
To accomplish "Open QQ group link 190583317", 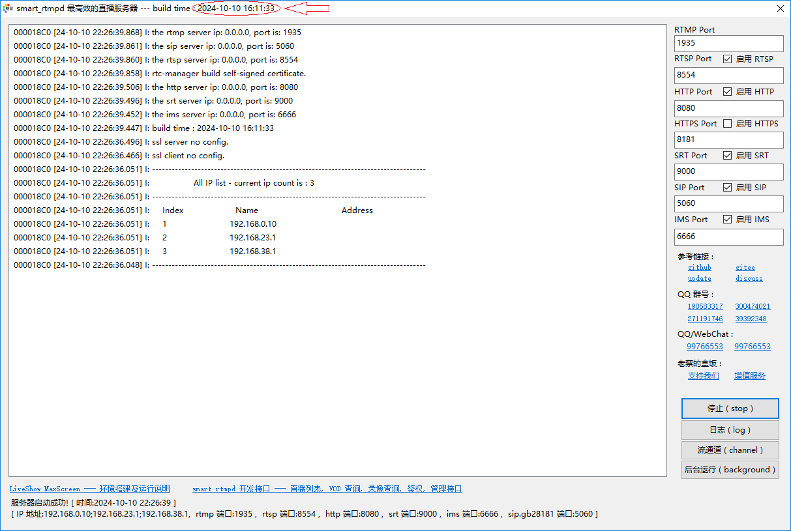I will [x=705, y=306].
